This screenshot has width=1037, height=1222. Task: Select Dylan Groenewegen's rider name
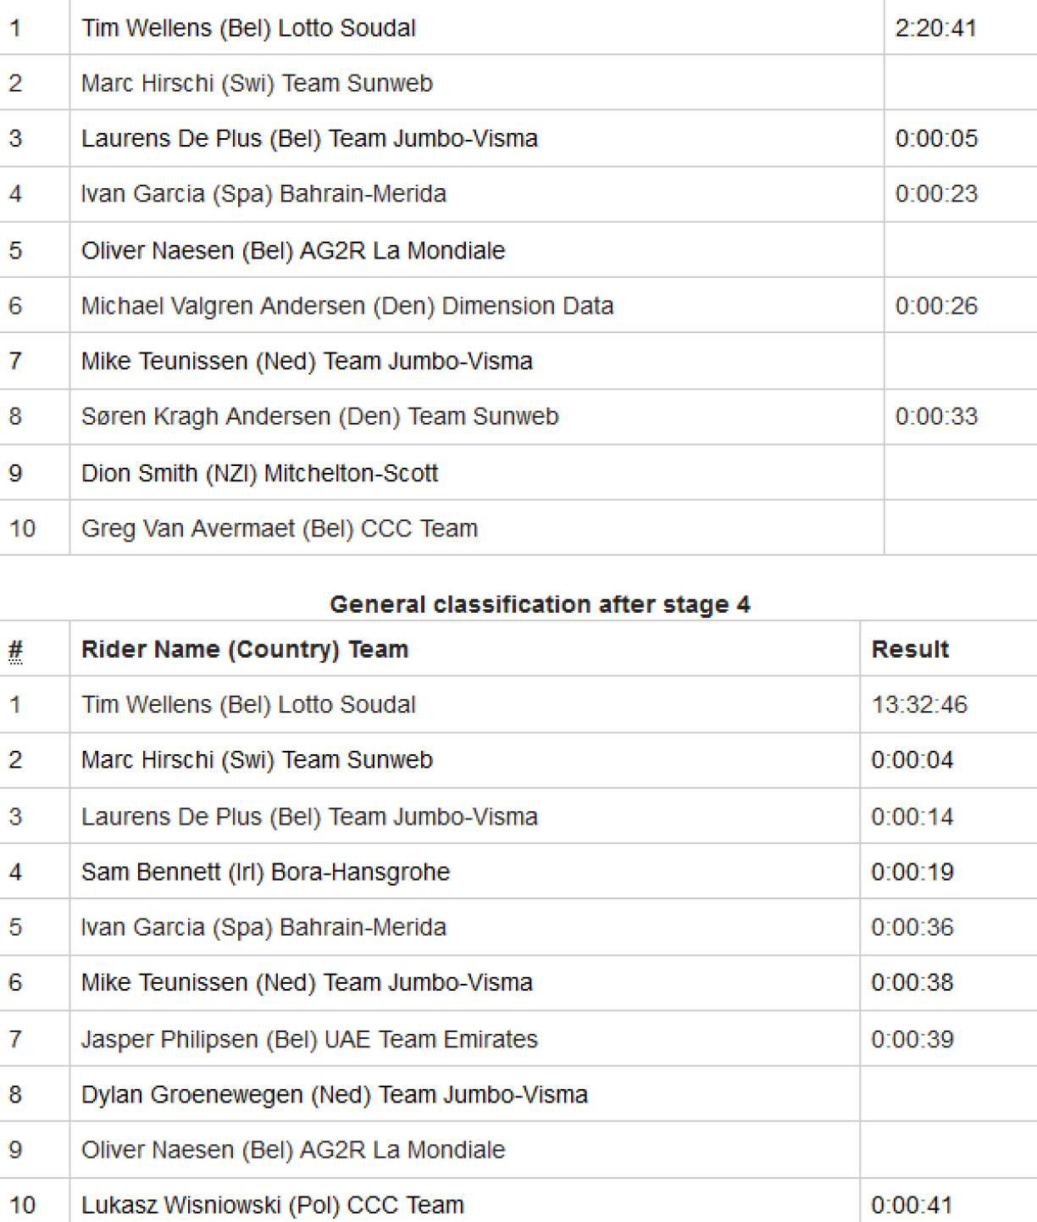(x=334, y=1095)
